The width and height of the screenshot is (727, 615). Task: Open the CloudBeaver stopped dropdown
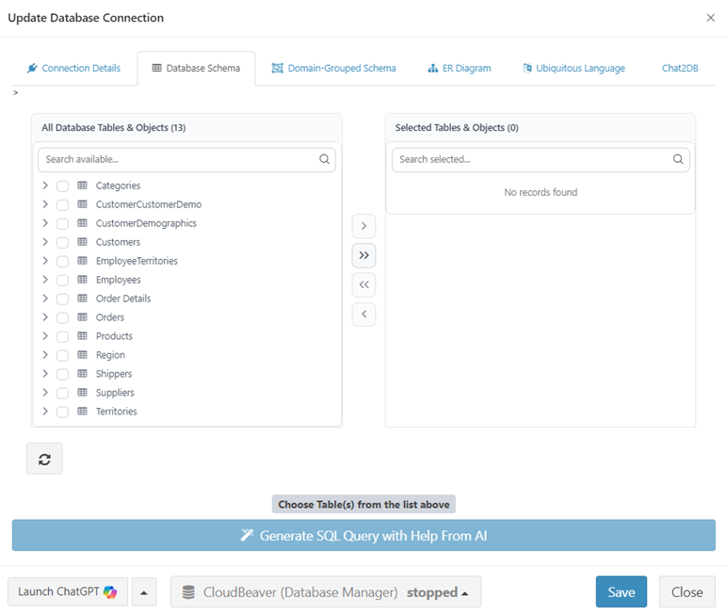pos(326,592)
